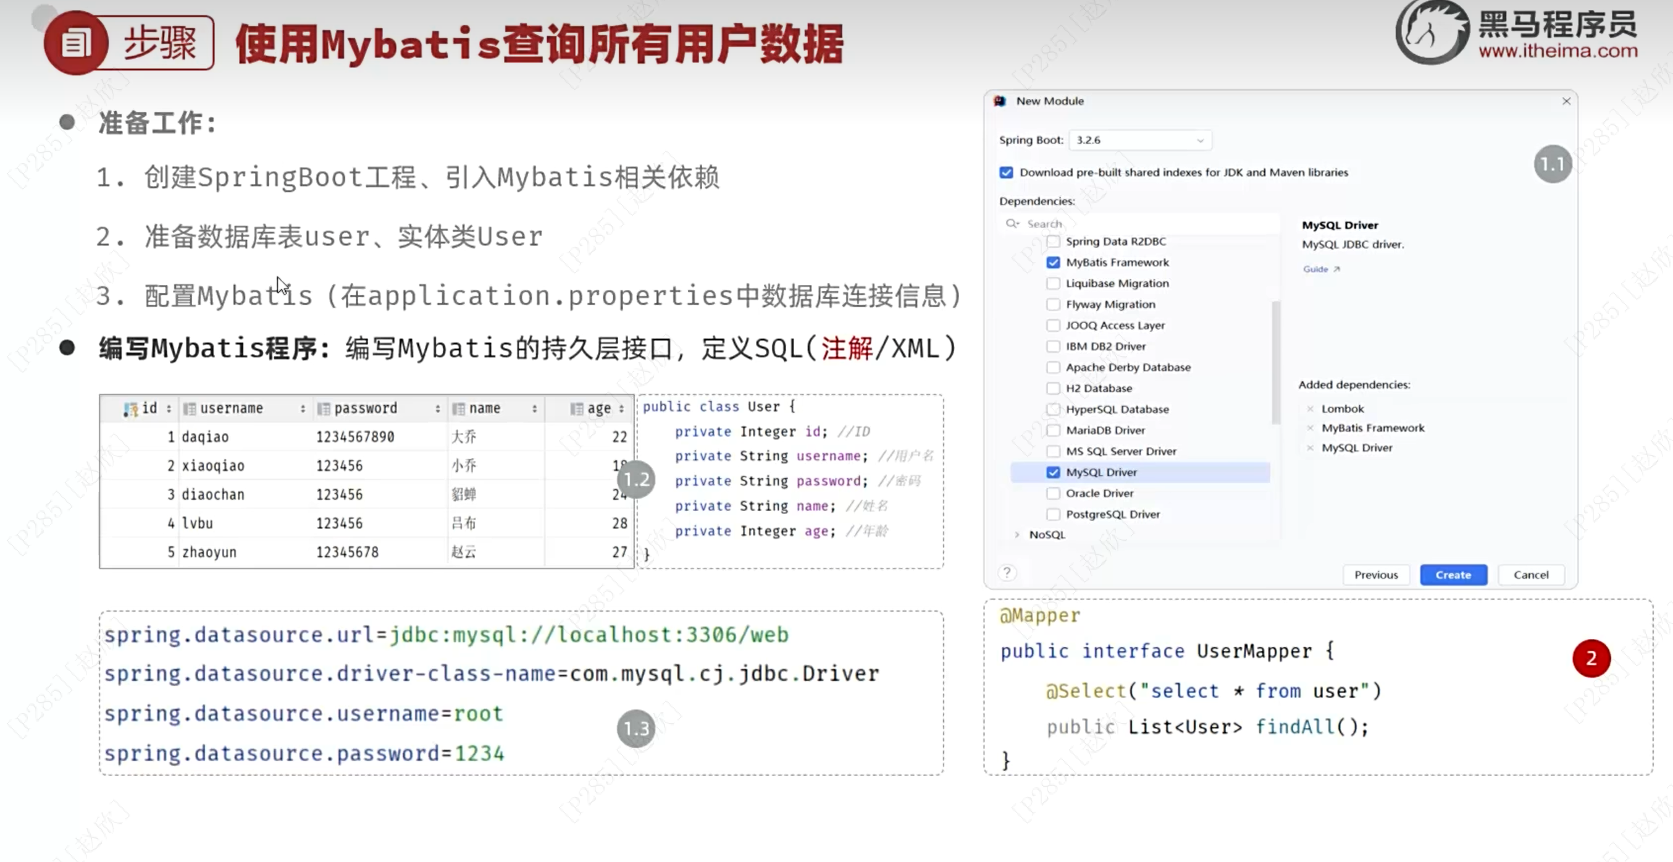The image size is (1673, 862).
Task: Click the password column header tab
Action: click(x=365, y=408)
